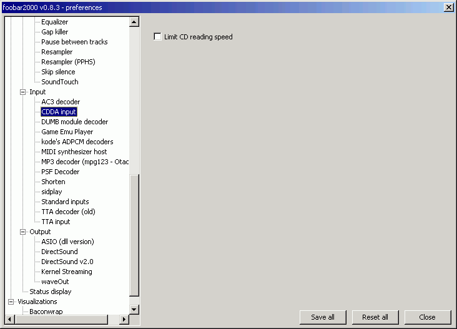Screen dimensions: 457x329
Task: Click the horizontal scroll left arrow
Action: click(9, 319)
